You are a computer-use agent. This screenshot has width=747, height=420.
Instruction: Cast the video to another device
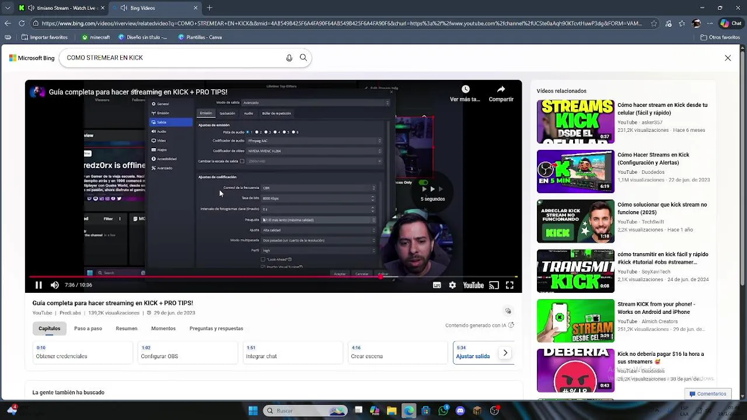[494, 285]
